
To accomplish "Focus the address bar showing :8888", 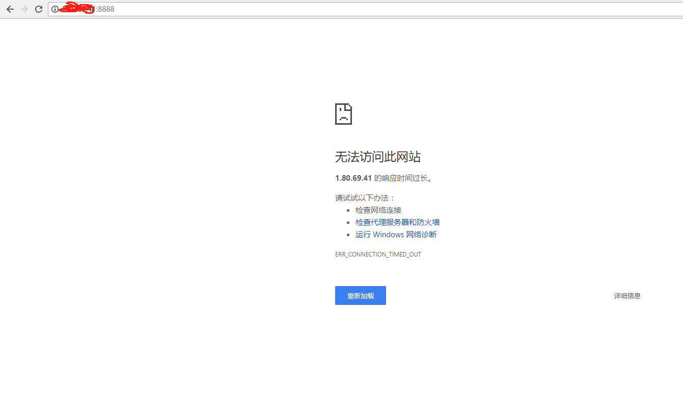I will coord(365,9).
